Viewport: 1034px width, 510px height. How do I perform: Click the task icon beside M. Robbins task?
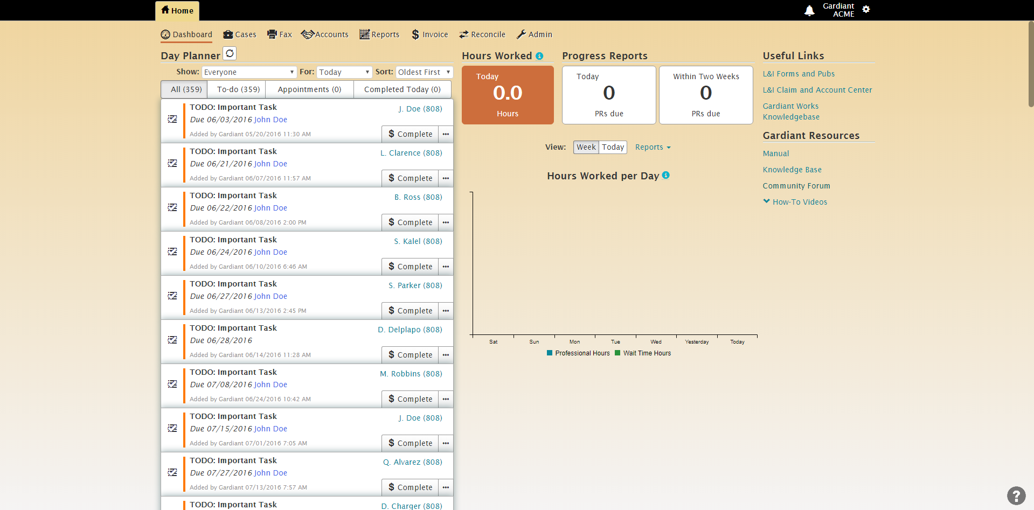[172, 384]
